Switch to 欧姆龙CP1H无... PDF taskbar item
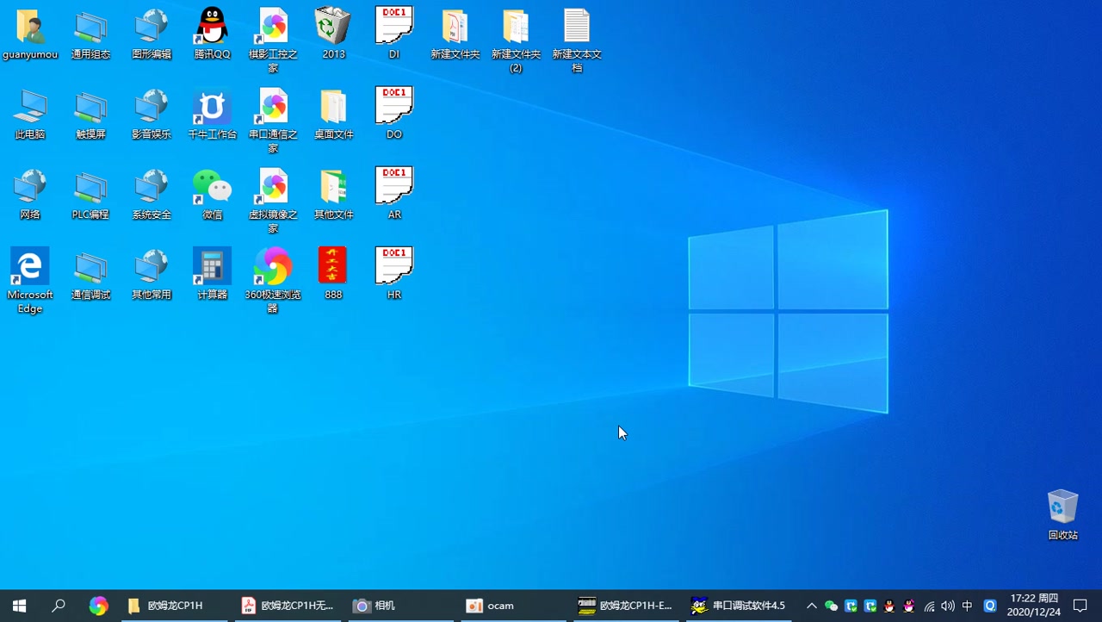Screen dimensions: 1102x622 pyautogui.click(x=288, y=606)
